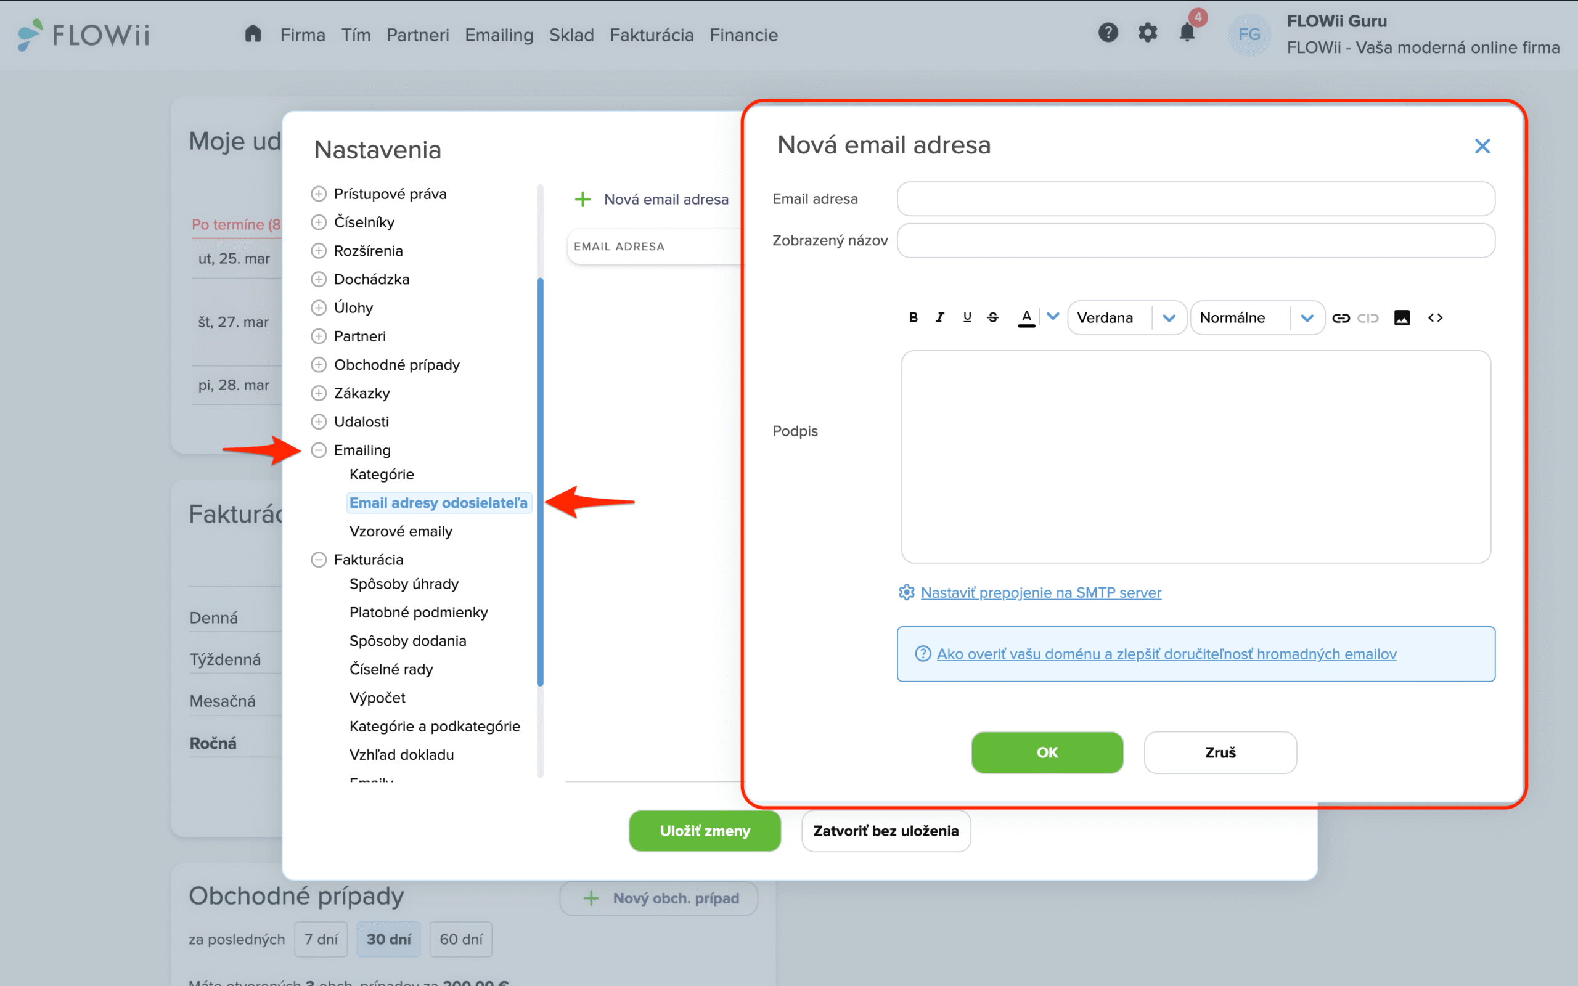This screenshot has height=986, width=1578.
Task: Toggle underline formatting in signature toolbar
Action: click(967, 317)
